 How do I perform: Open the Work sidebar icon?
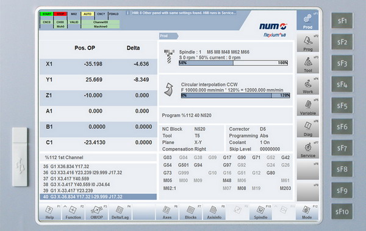coord(307,85)
